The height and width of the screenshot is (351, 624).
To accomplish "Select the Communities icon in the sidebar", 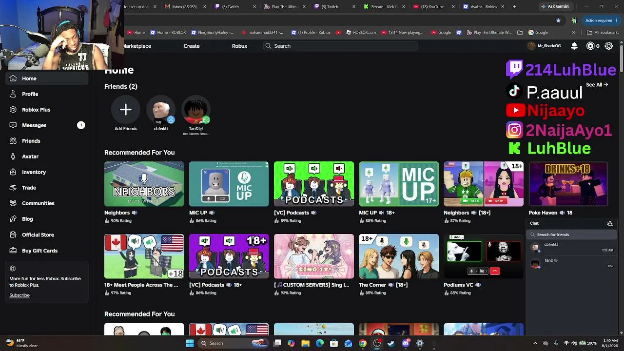I will pos(13,203).
